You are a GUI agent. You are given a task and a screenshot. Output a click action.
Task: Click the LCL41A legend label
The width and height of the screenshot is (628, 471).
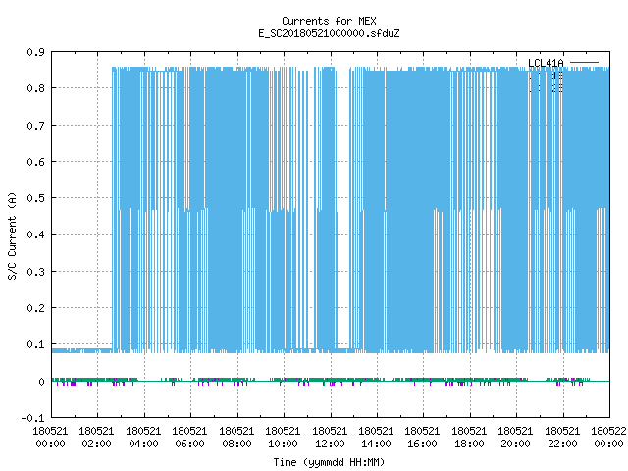pos(546,63)
